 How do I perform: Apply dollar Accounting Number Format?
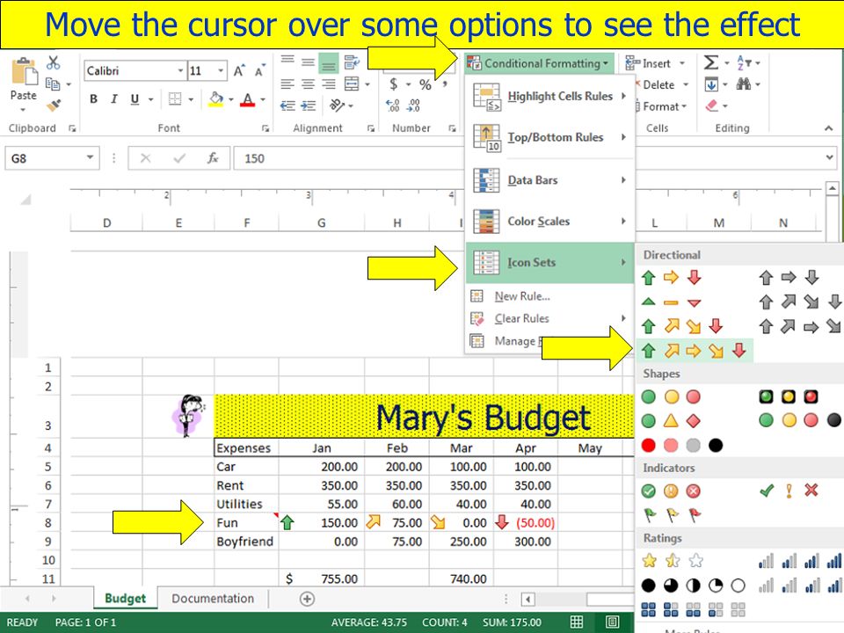(394, 84)
